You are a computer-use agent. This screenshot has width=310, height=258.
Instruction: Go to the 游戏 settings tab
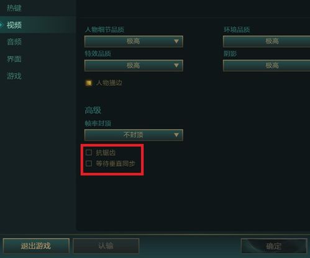(14, 76)
